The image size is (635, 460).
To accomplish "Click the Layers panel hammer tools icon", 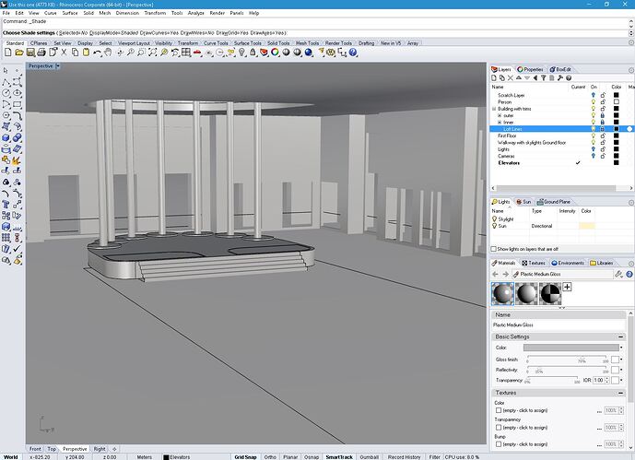I will [560, 77].
